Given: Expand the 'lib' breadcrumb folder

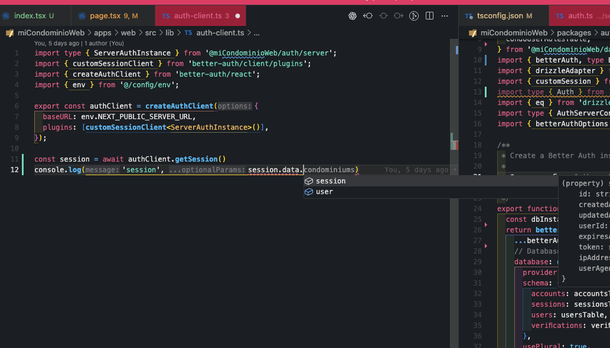Looking at the screenshot, I should pos(169,33).
